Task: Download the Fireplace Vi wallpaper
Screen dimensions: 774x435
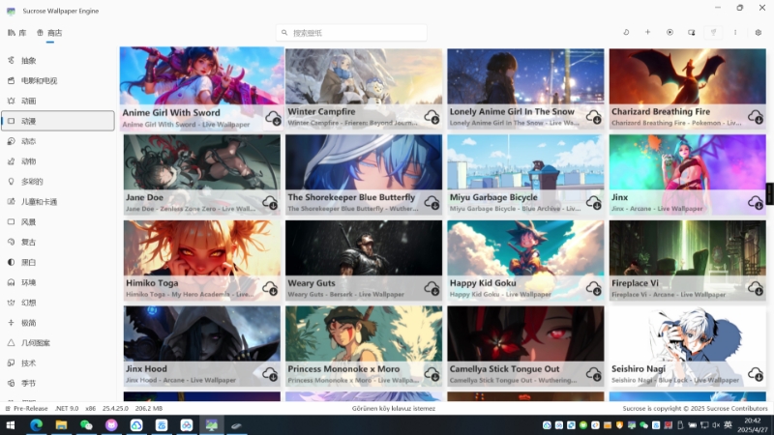Action: click(x=756, y=288)
